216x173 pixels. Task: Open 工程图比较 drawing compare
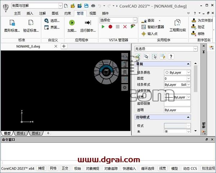(177, 26)
